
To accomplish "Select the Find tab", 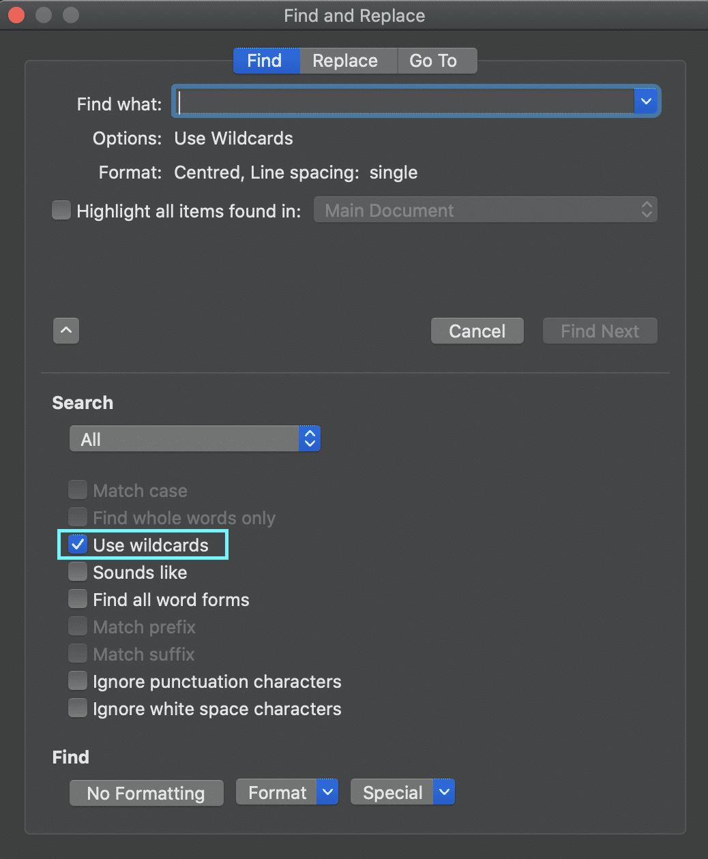I will [x=265, y=61].
